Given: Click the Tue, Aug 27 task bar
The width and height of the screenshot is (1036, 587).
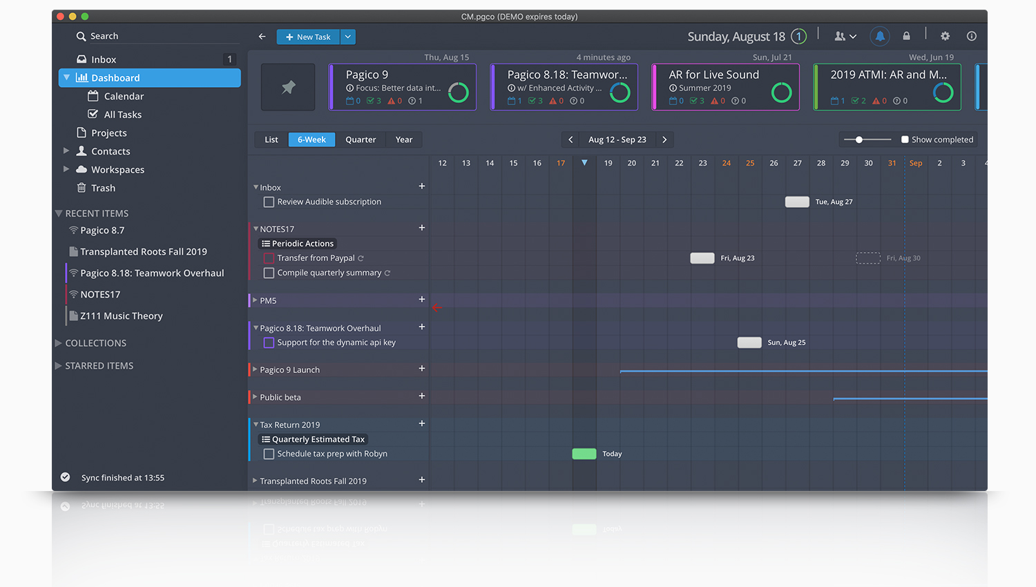Looking at the screenshot, I should (797, 202).
